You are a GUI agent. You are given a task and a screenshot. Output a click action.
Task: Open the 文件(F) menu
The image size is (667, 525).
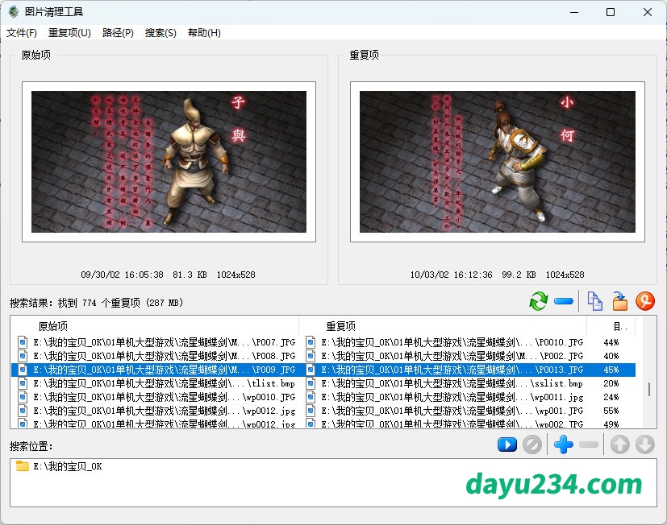pos(22,33)
